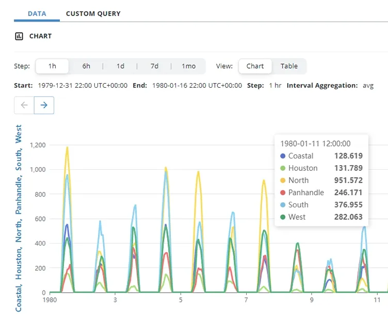Screen dimensions: 388x322
Task: Select the 1d step option
Action: point(120,66)
